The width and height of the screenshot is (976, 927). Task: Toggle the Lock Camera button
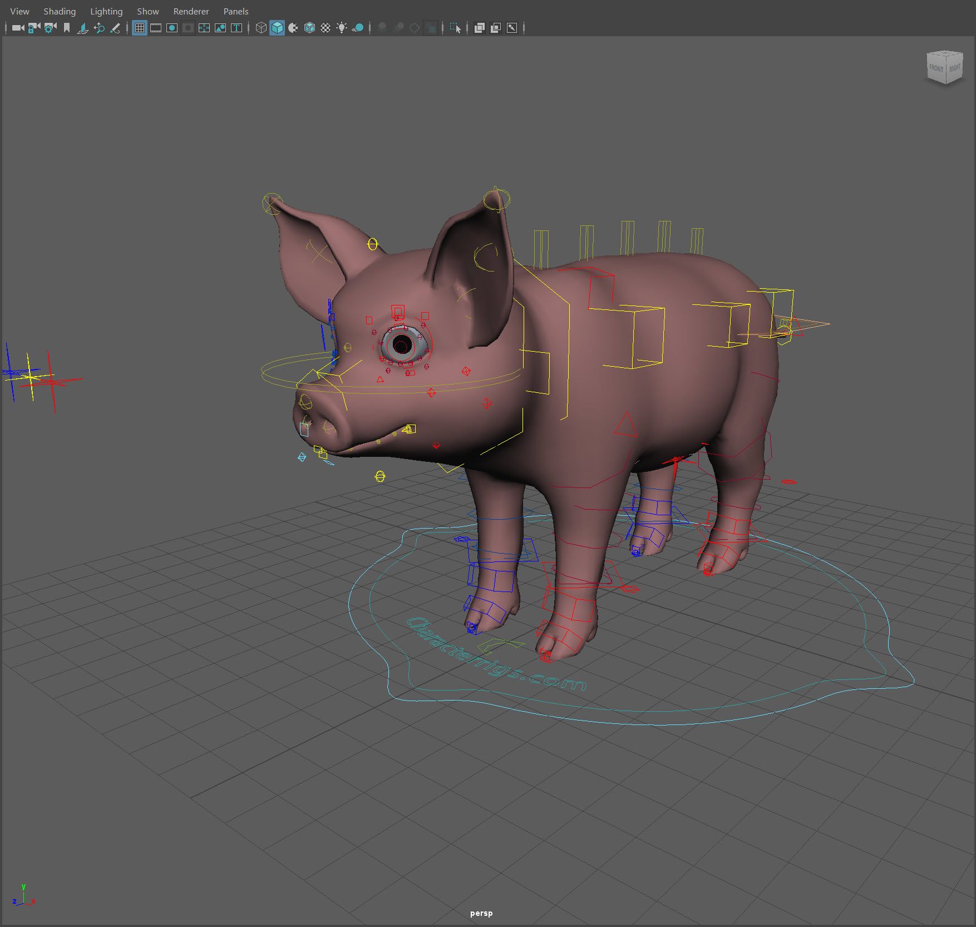click(x=34, y=28)
